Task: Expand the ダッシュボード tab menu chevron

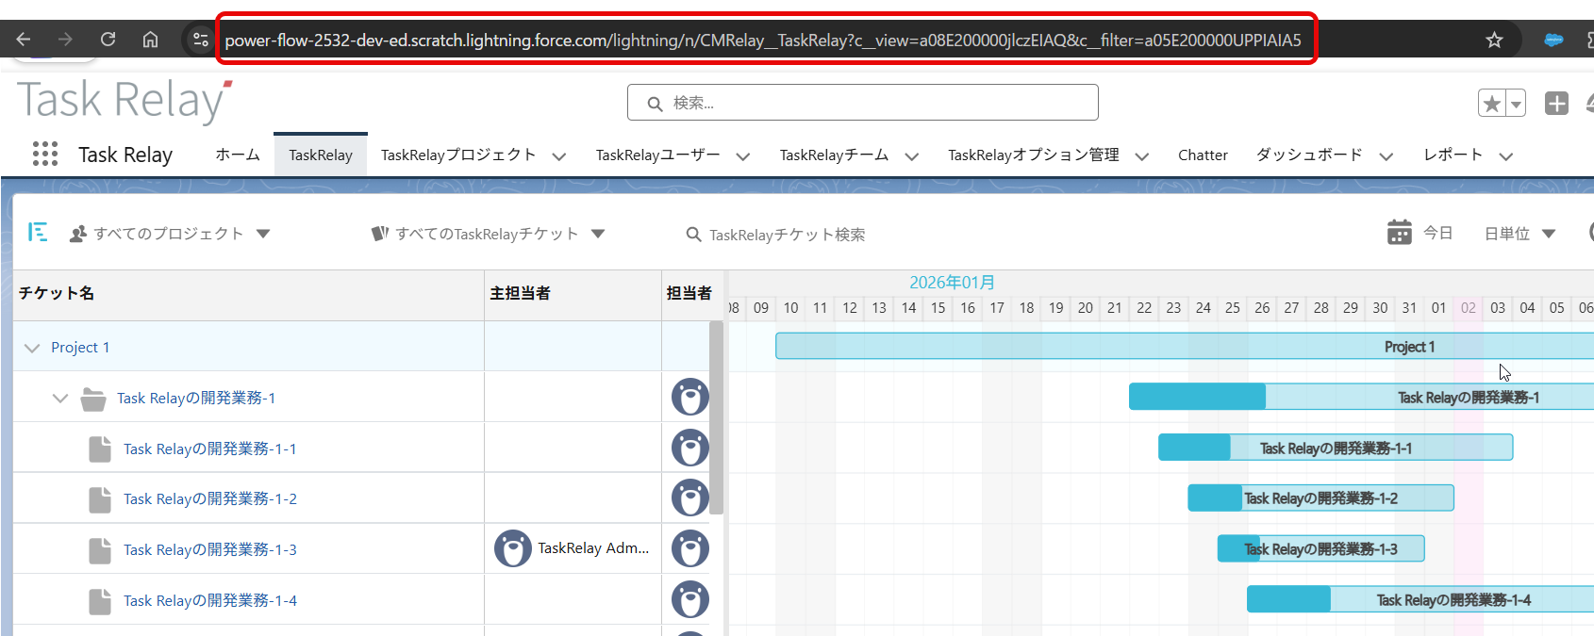Action: (x=1386, y=156)
